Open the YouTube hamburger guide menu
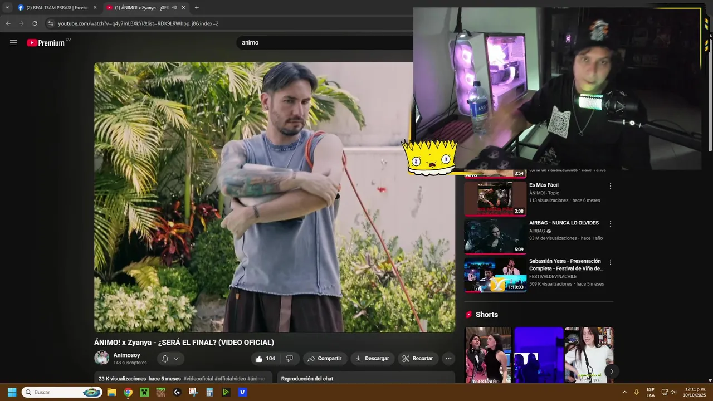 (13, 42)
